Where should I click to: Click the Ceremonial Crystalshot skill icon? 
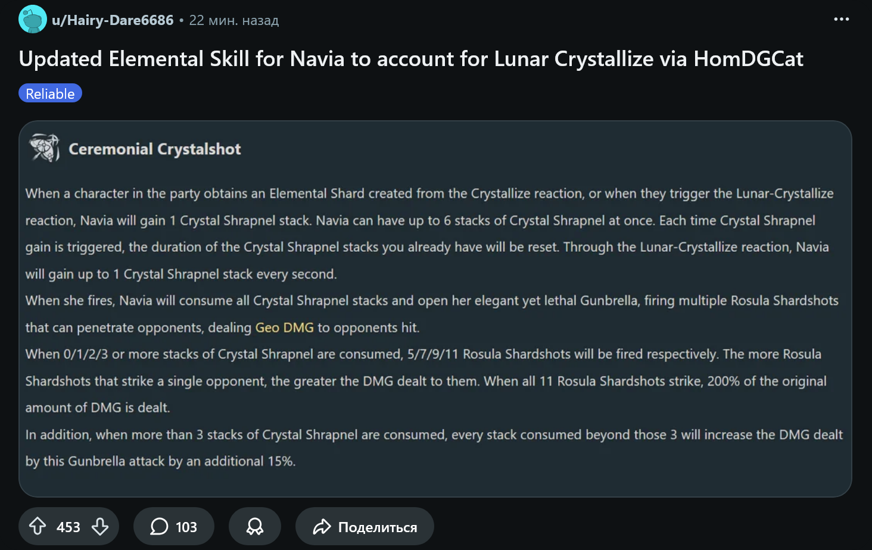coord(45,148)
